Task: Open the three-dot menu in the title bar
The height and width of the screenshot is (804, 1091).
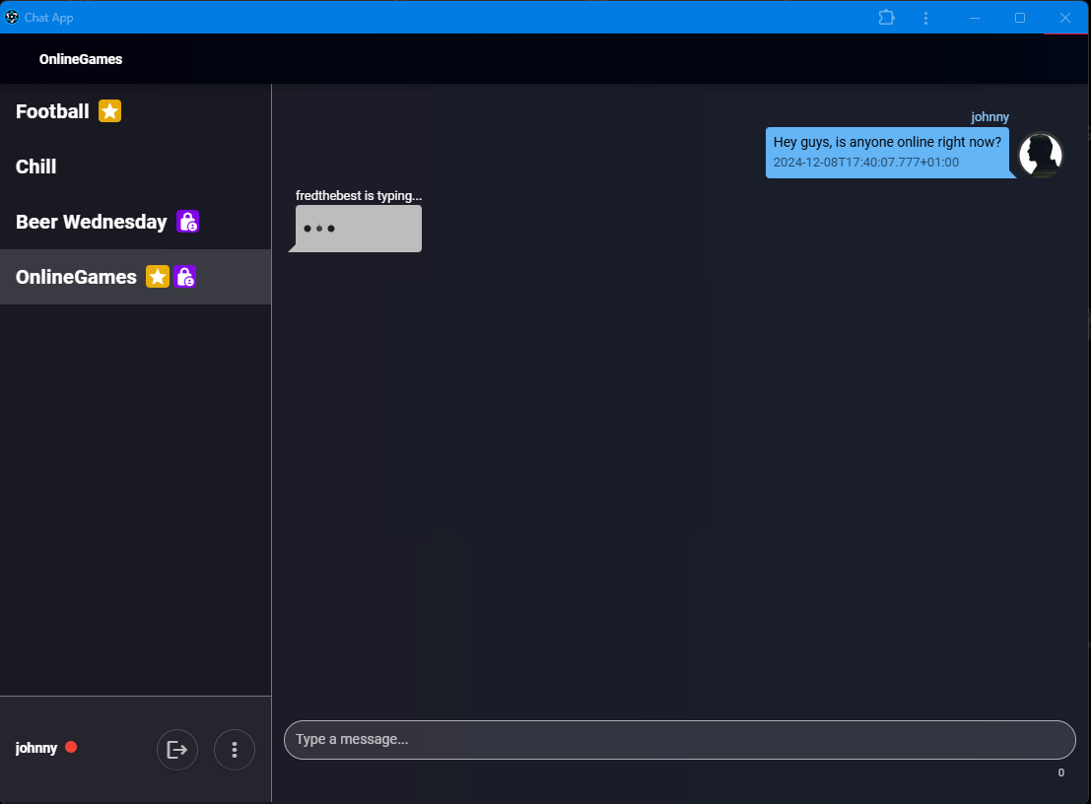Action: pyautogui.click(x=925, y=18)
